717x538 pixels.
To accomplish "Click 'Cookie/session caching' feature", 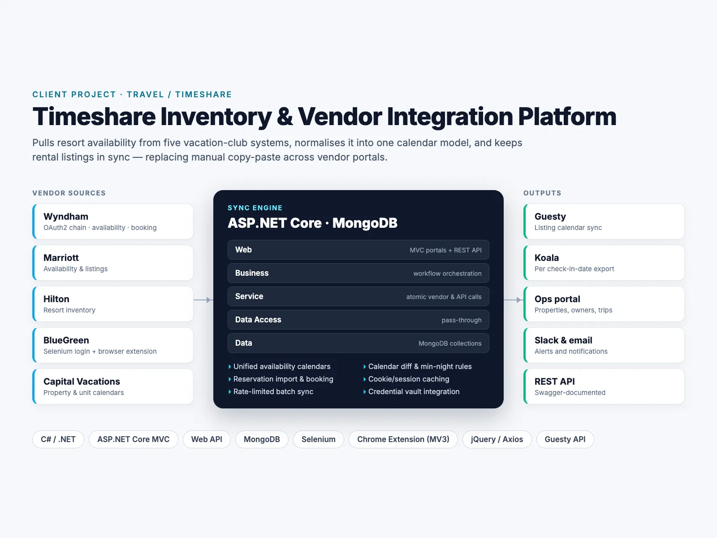I will click(x=406, y=379).
